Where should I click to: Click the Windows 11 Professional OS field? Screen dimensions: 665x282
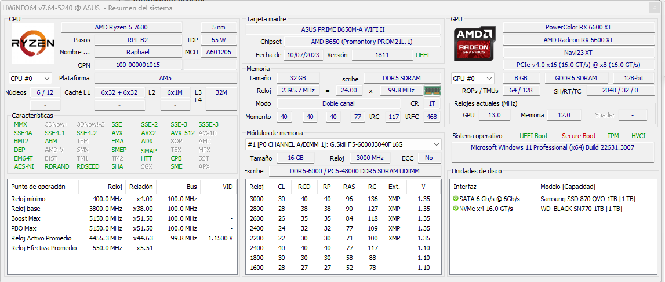(x=553, y=147)
